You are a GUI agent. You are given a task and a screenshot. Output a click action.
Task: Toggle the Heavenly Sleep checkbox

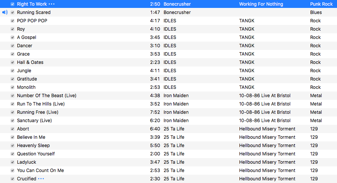click(12, 146)
